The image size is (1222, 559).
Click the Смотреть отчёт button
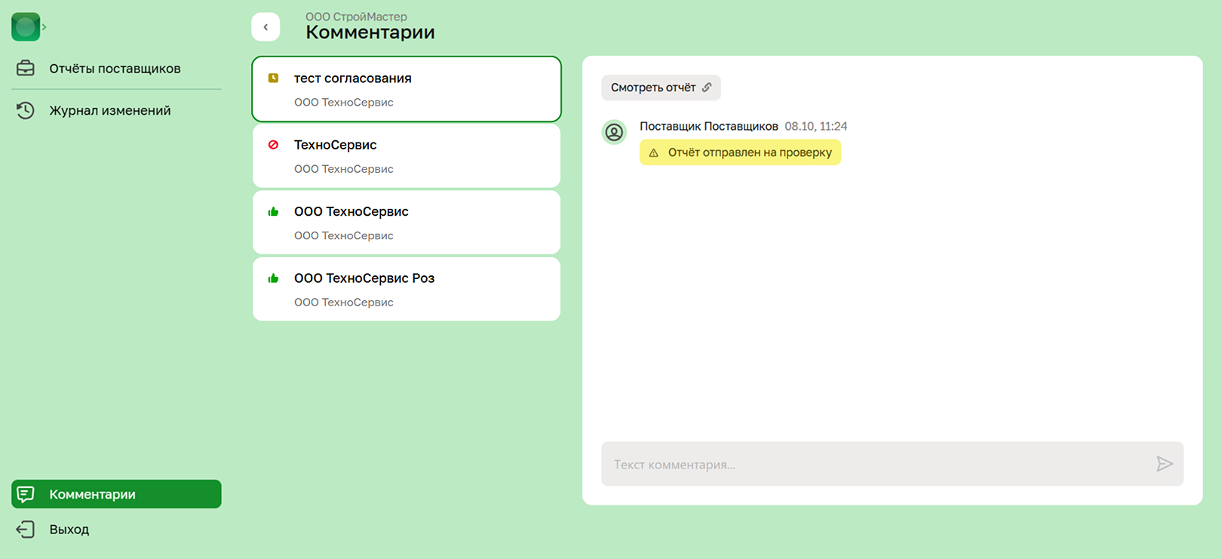point(661,88)
